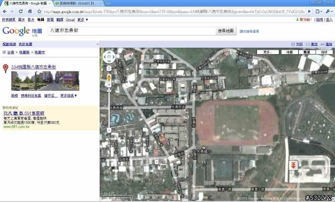Show search options link beside search button
335x202 pixels.
click(x=249, y=31)
